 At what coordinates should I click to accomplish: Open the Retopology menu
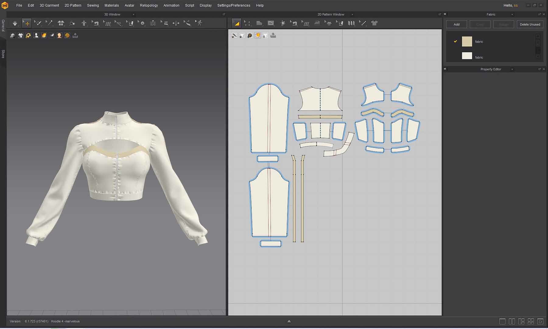click(149, 5)
